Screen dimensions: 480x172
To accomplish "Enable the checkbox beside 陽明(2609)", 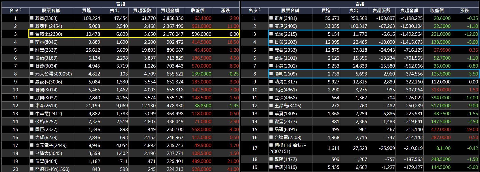I will point(271,74).
